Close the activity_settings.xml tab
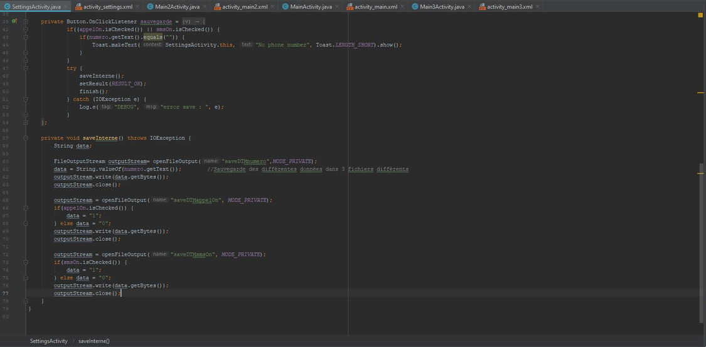The width and height of the screenshot is (706, 347). click(137, 7)
